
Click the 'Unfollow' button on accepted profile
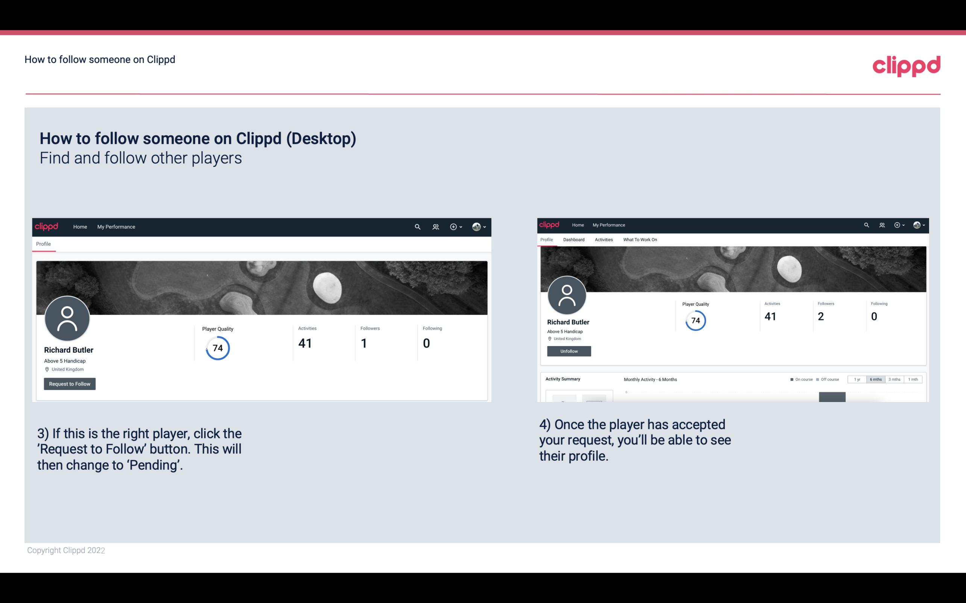coord(569,351)
